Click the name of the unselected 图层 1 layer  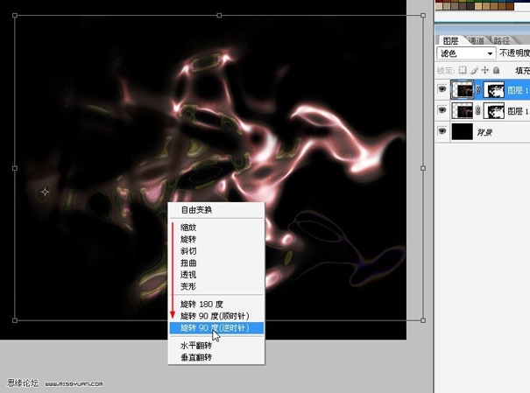click(x=518, y=111)
